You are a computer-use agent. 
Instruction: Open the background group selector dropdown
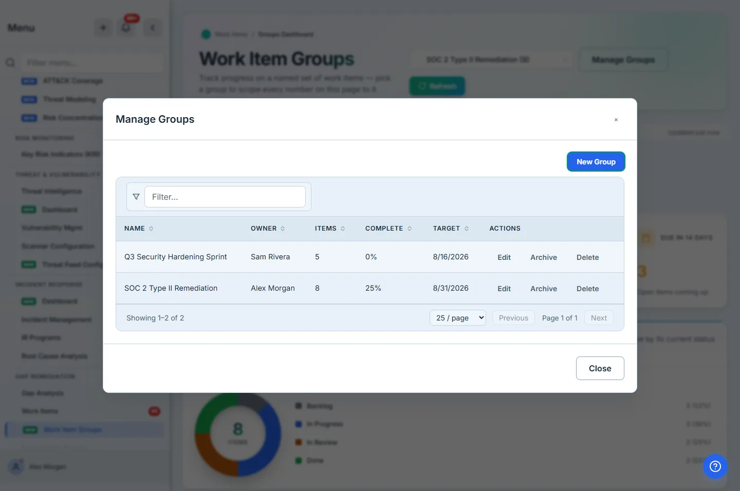click(492, 60)
